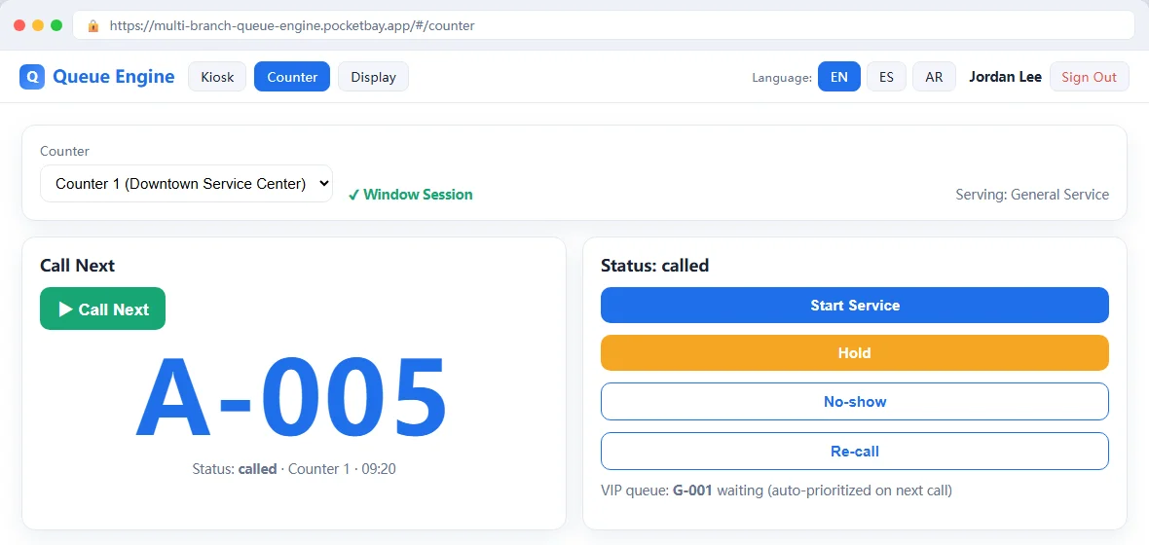Click the Serving: General Service text

coord(1032,195)
